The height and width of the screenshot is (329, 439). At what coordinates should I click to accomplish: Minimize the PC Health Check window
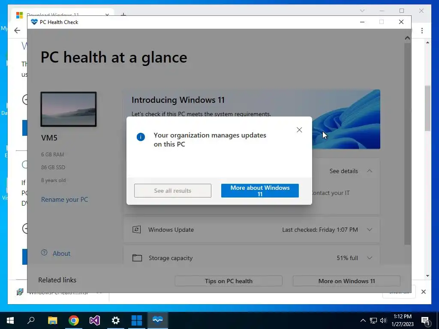362,22
